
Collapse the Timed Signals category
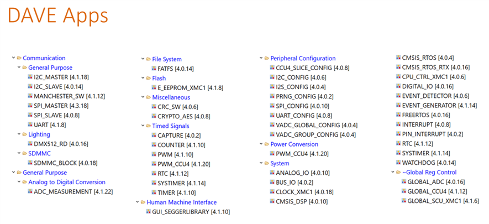pos(143,126)
